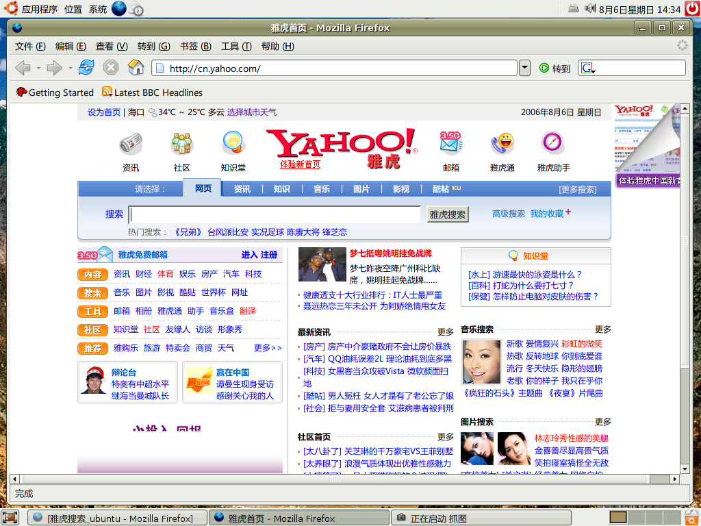The width and height of the screenshot is (701, 526).
Task: Click the Ubuntu logo in top panel
Action: [x=10, y=8]
